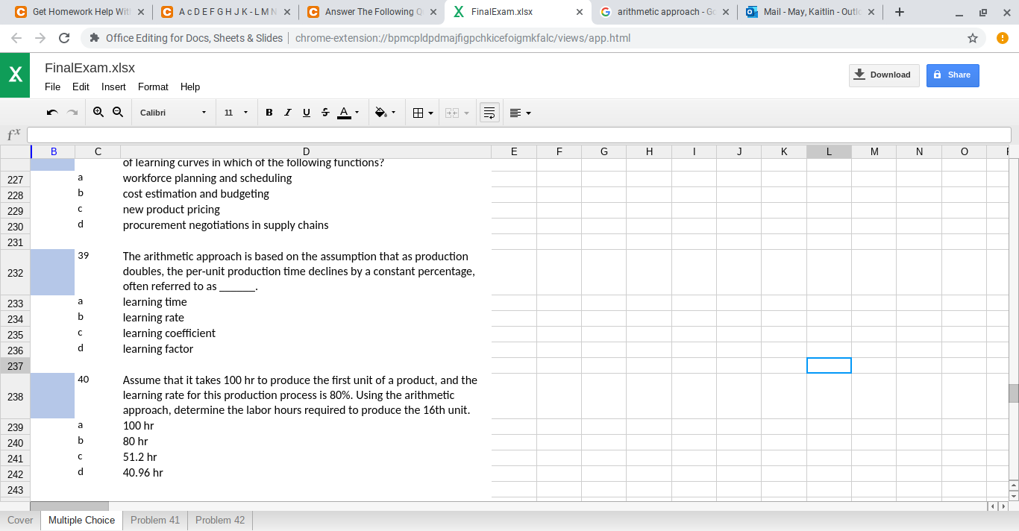Open the Help menu

tap(190, 87)
